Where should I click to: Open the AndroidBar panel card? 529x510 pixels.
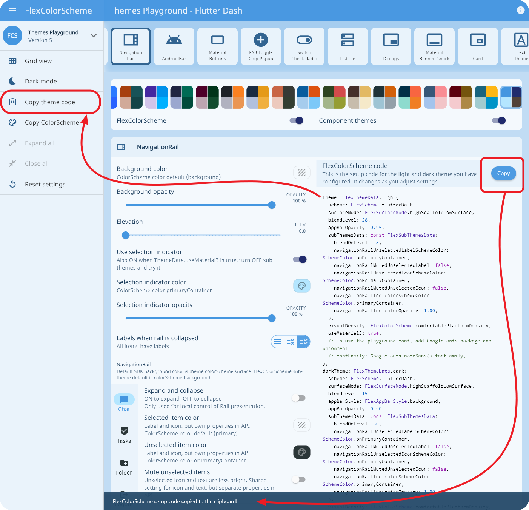click(174, 46)
